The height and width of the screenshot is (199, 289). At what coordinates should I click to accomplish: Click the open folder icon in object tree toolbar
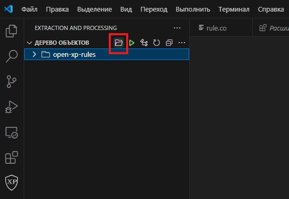(x=119, y=43)
